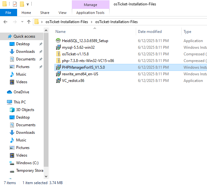Open Quick access in navigation pane
207x186 pixels.
pyautogui.click(x=22, y=36)
